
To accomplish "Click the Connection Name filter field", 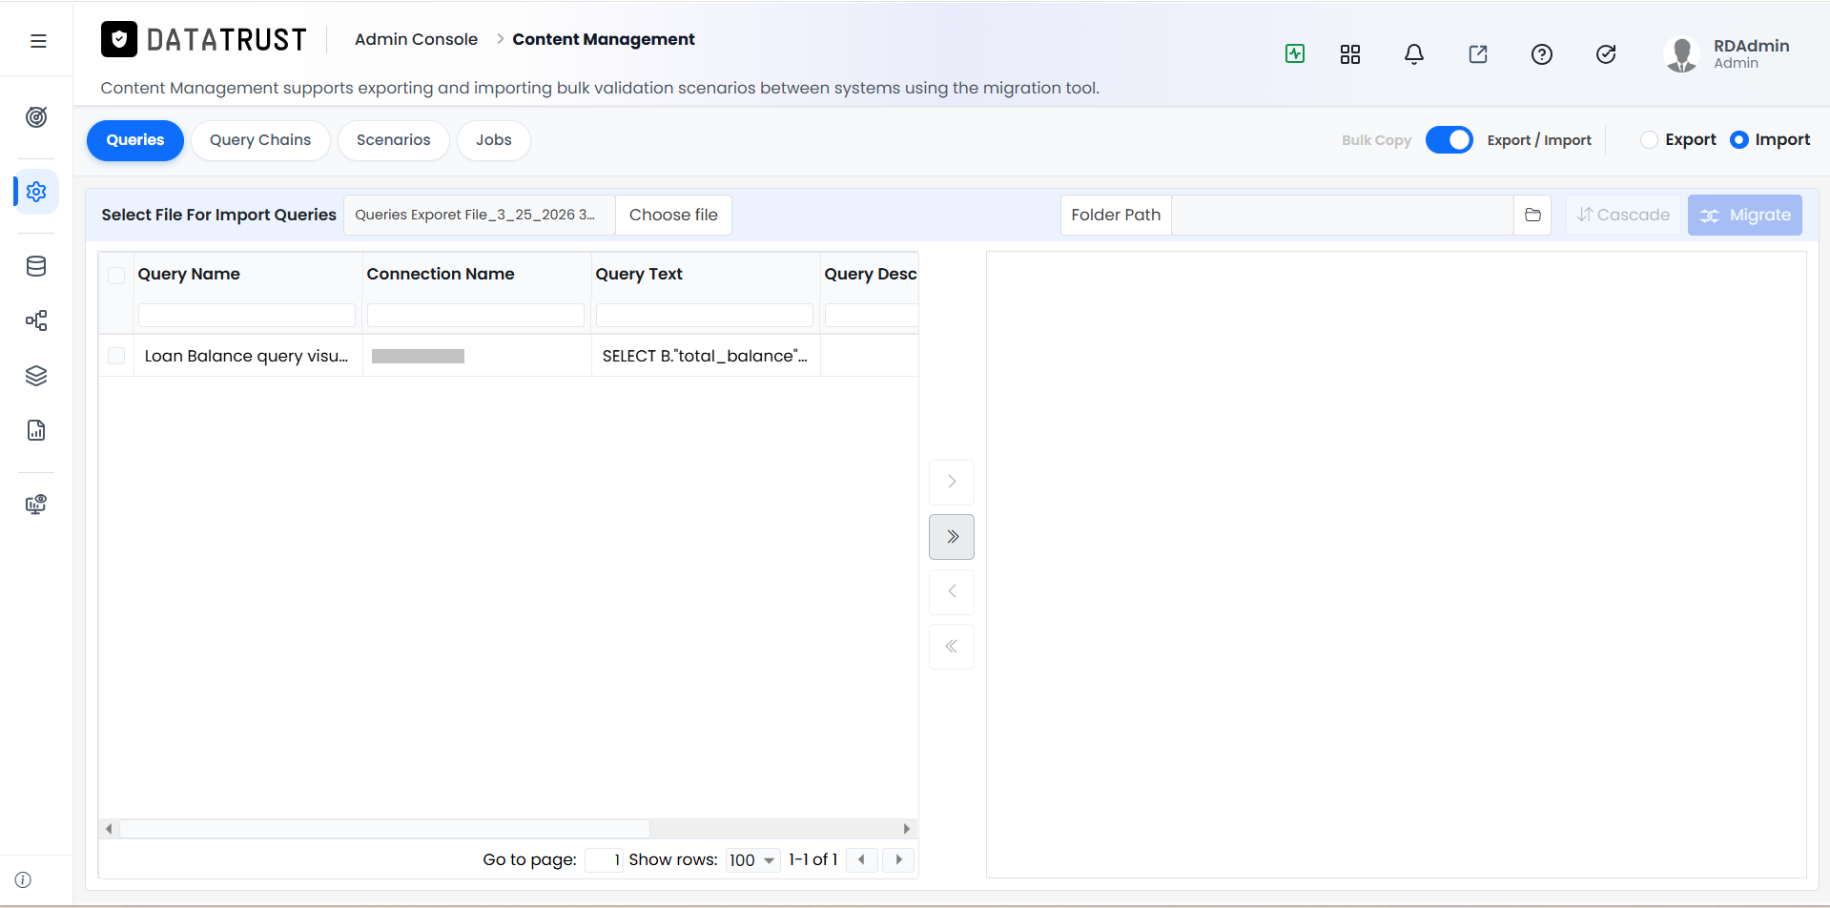I will click(x=476, y=315).
